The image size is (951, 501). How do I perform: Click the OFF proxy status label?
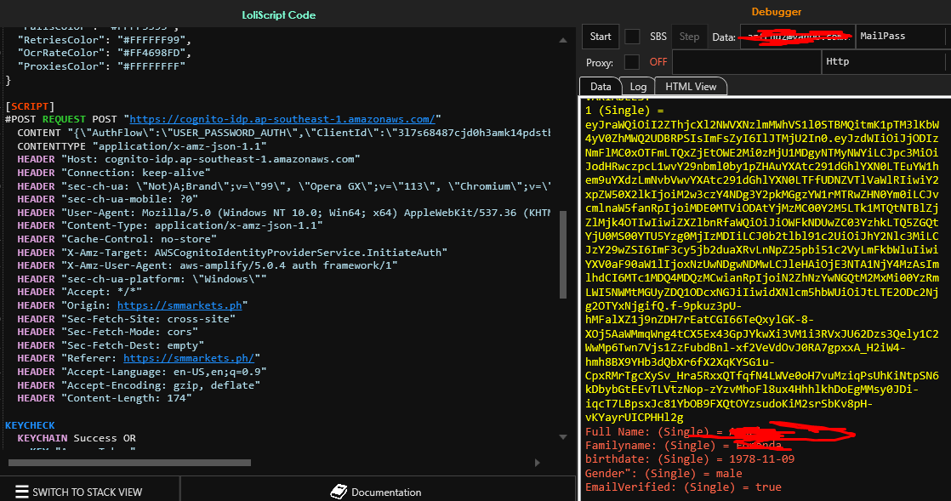(x=658, y=62)
